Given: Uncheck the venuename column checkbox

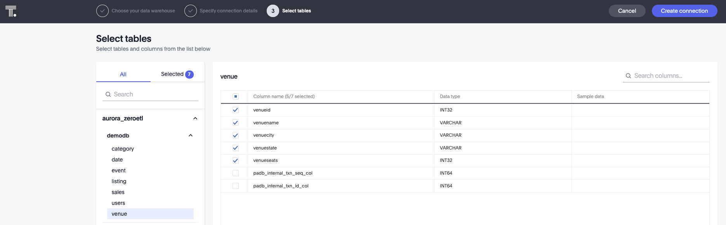Looking at the screenshot, I should pos(236,123).
